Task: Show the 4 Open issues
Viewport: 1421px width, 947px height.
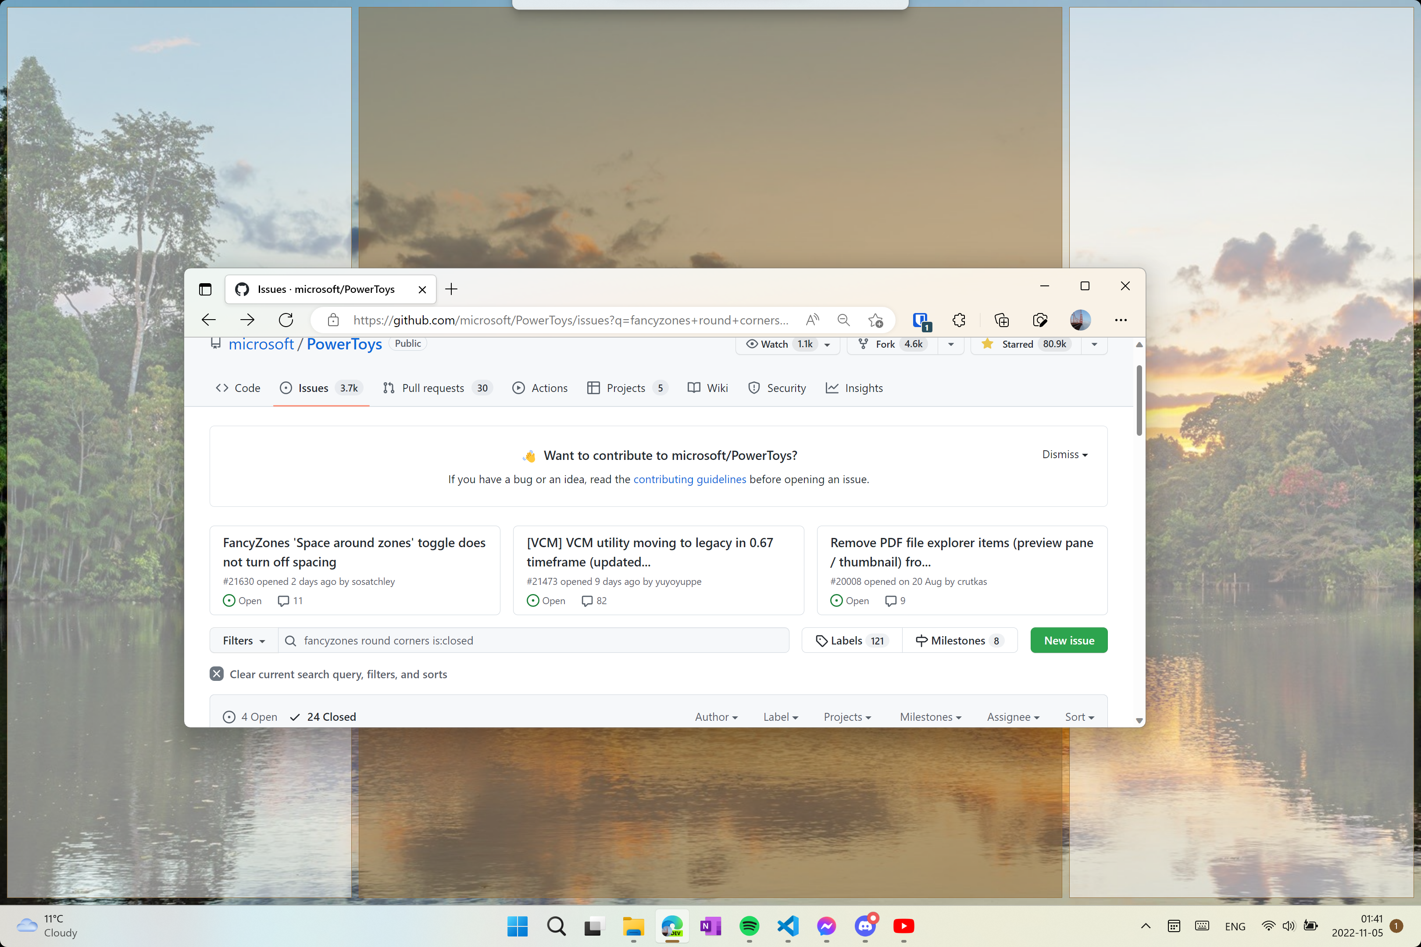Action: (251, 717)
